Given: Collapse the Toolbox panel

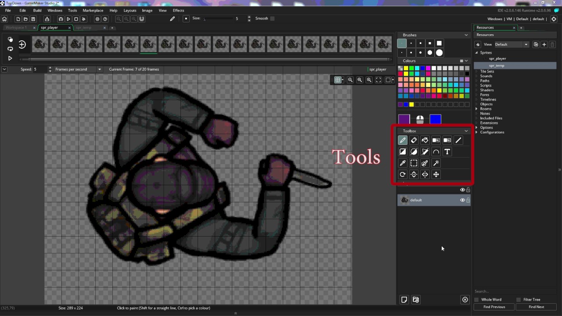Looking at the screenshot, I should click(x=466, y=131).
